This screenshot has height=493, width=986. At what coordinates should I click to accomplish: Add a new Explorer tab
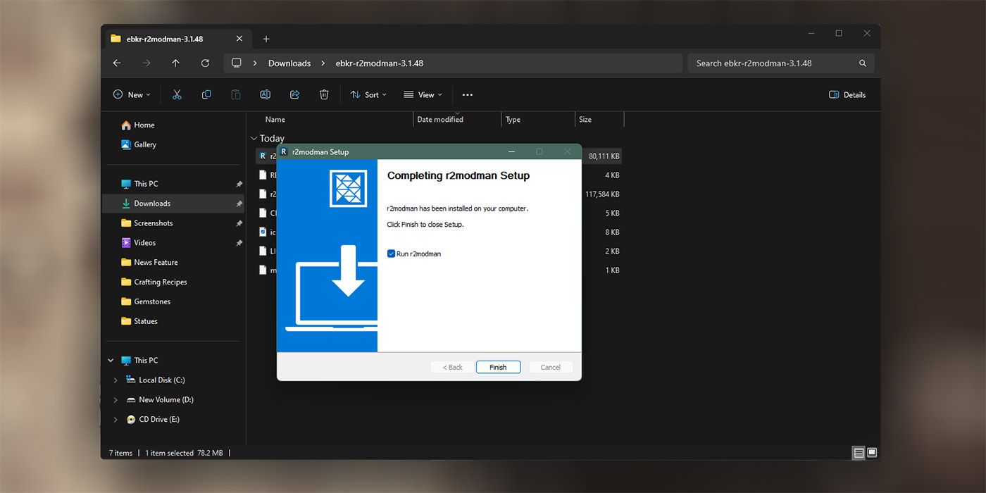pyautogui.click(x=266, y=39)
